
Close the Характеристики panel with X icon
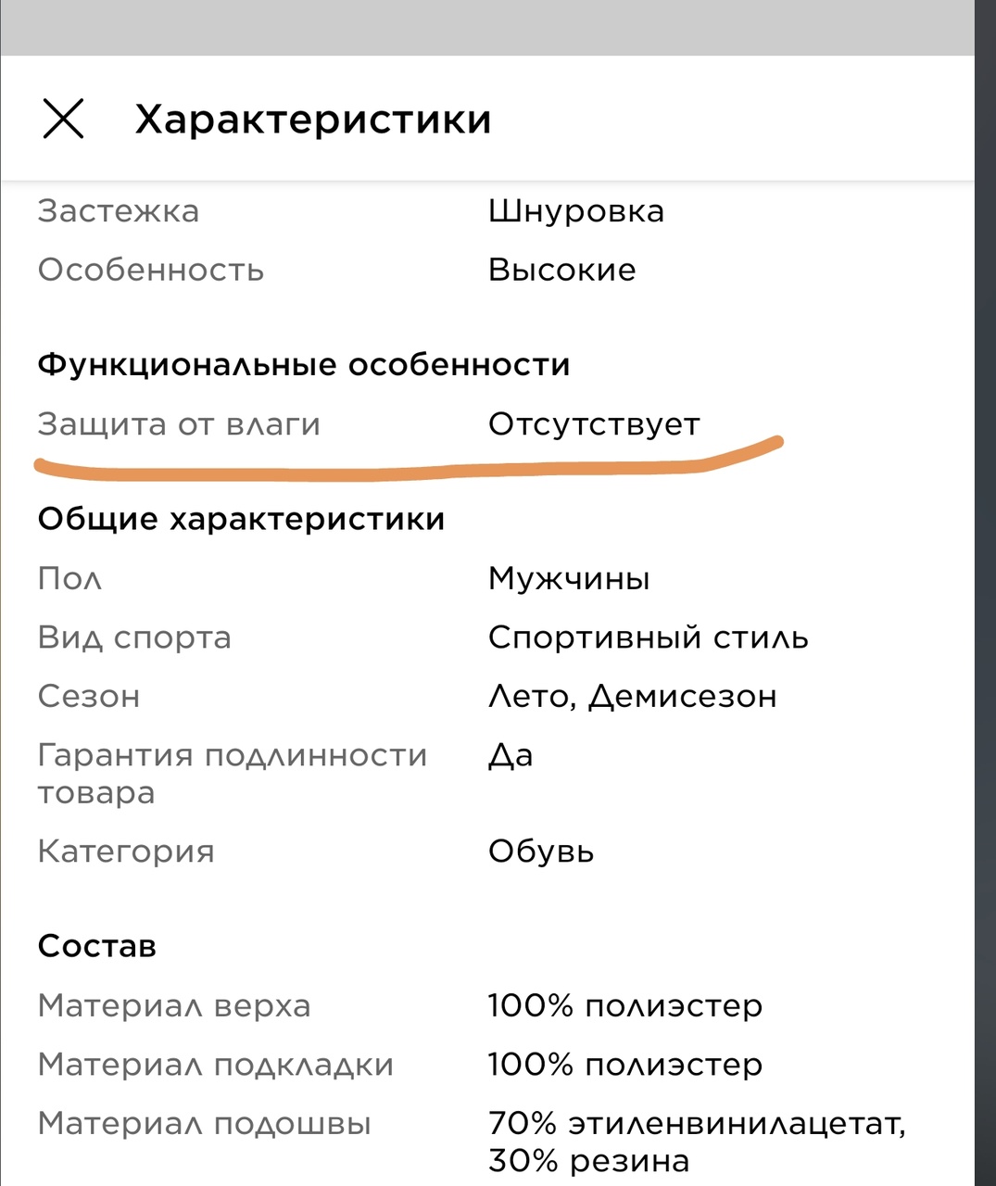(x=64, y=119)
